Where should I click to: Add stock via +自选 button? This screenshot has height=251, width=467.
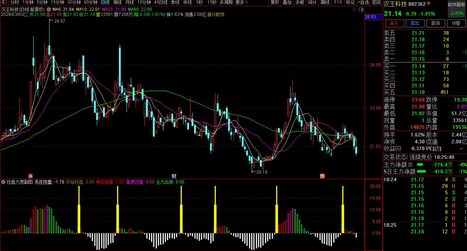pyautogui.click(x=363, y=2)
